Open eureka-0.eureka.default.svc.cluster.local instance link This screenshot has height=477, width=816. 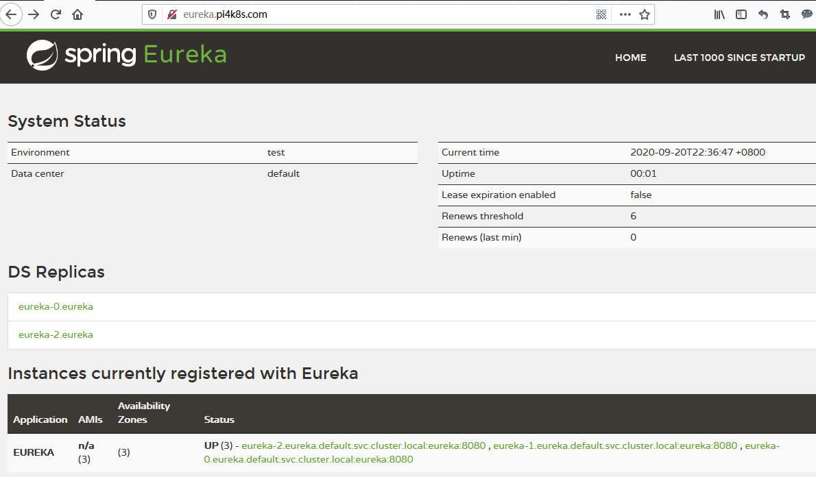tap(309, 459)
